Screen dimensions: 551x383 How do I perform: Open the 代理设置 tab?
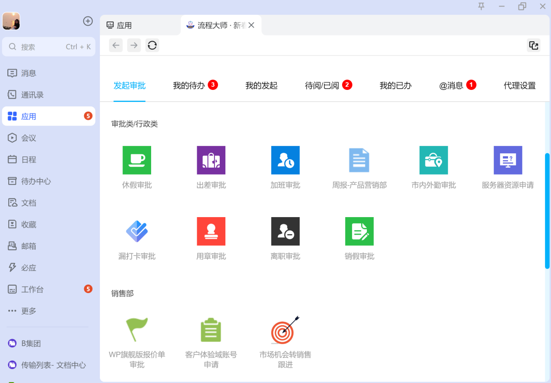point(519,86)
